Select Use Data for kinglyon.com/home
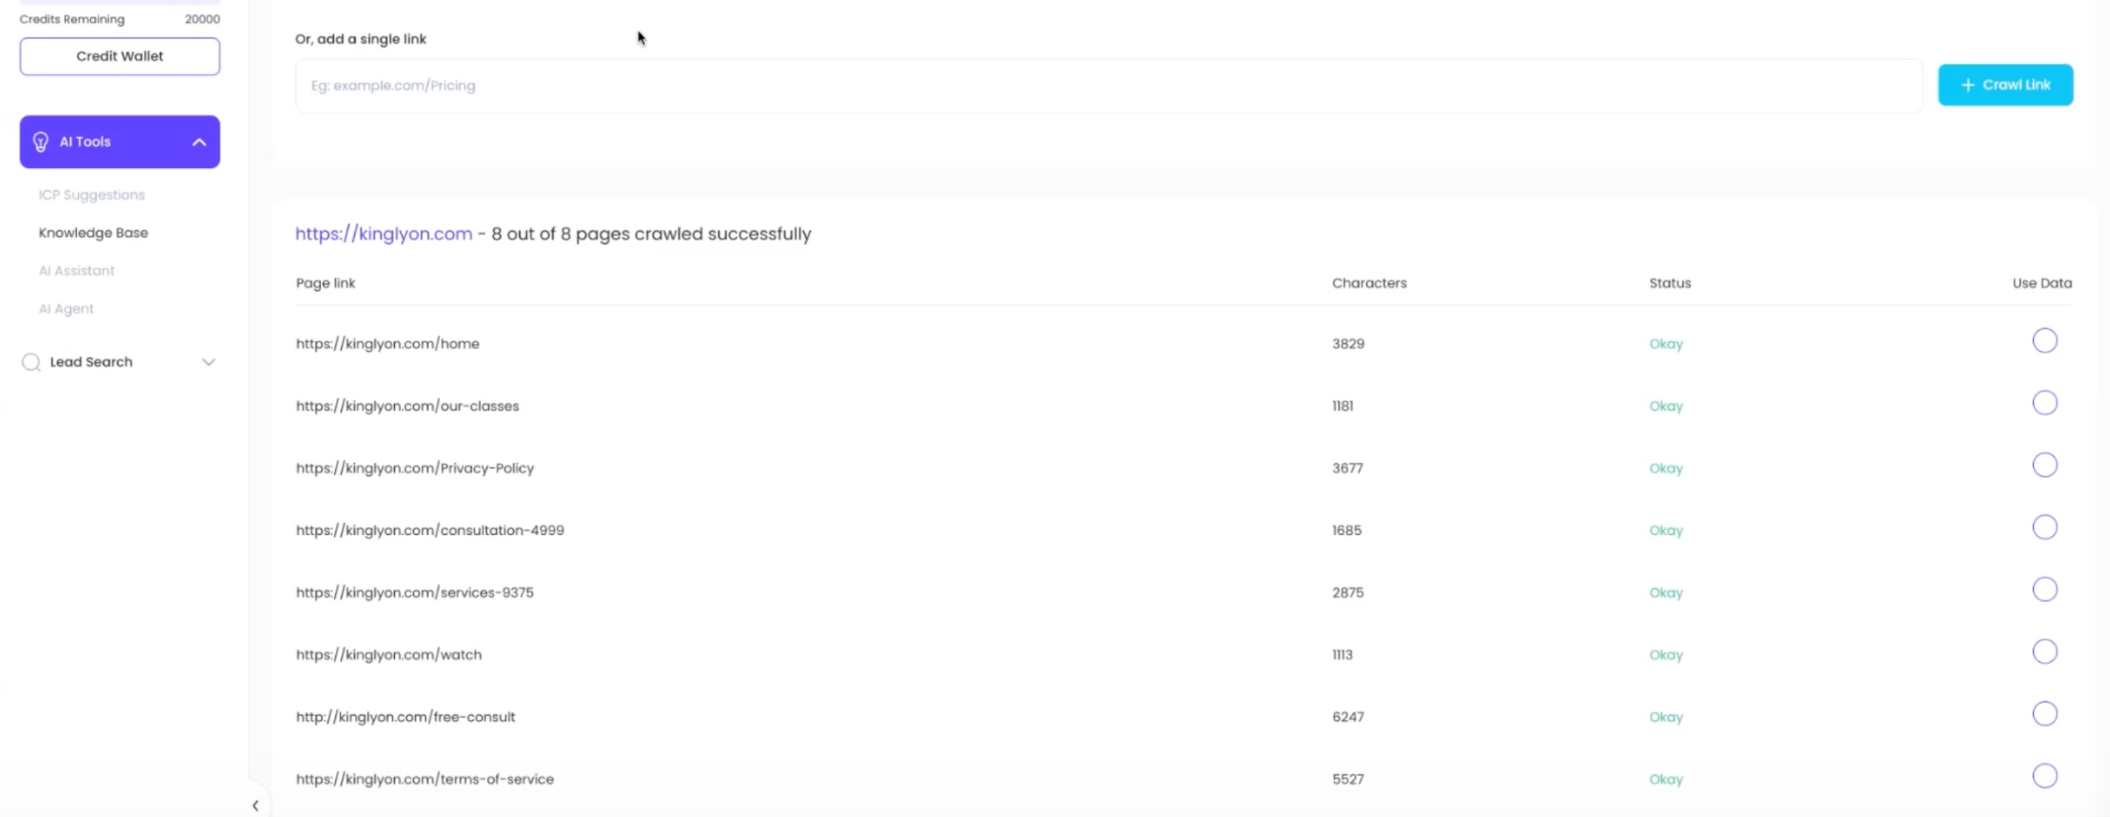2110x817 pixels. coord(2044,340)
